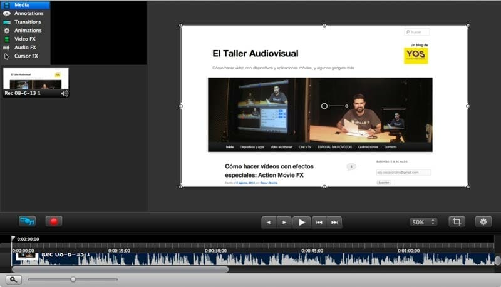Click timeline ruler at 0:00:45;00
This screenshot has width=501, height=287.
coord(312,251)
